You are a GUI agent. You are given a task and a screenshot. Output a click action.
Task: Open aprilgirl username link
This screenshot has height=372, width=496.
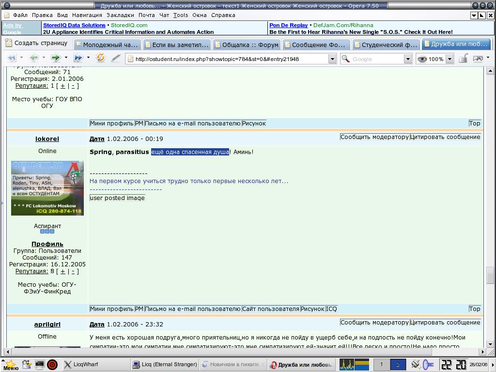(x=47, y=324)
